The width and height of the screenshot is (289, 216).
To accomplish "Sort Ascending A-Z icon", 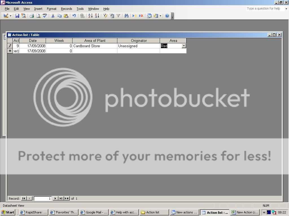I will click(x=90, y=16).
